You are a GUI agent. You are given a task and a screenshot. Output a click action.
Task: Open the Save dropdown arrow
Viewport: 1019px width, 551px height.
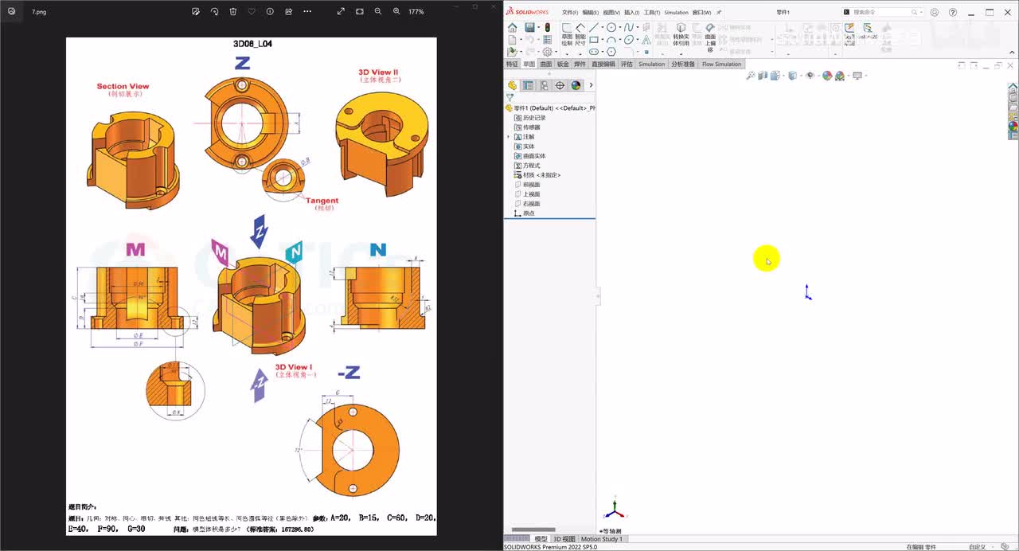point(537,27)
